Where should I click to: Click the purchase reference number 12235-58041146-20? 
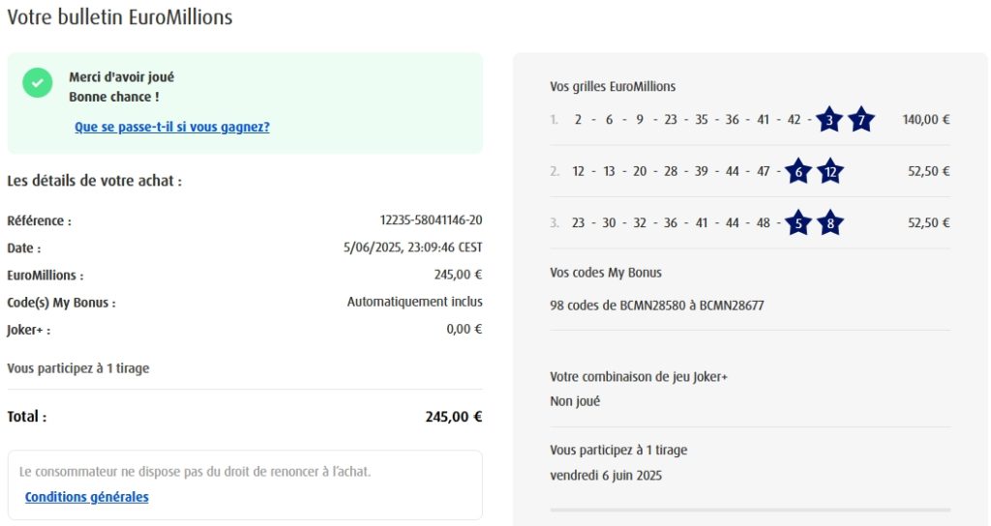pos(431,220)
